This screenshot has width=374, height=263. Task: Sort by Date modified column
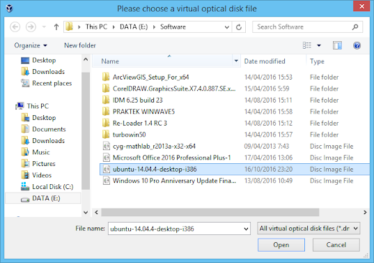click(x=273, y=61)
